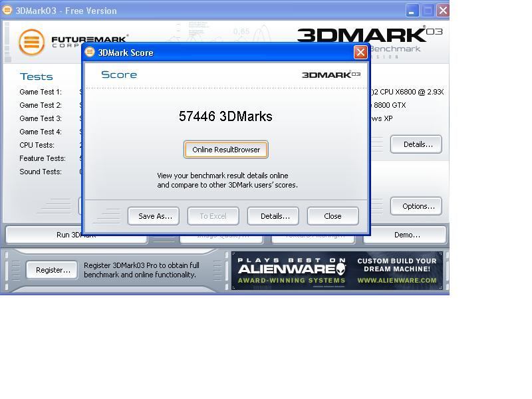Click the "Game Test 1:" label
Image resolution: width=532 pixels, height=399 pixels.
click(41, 92)
